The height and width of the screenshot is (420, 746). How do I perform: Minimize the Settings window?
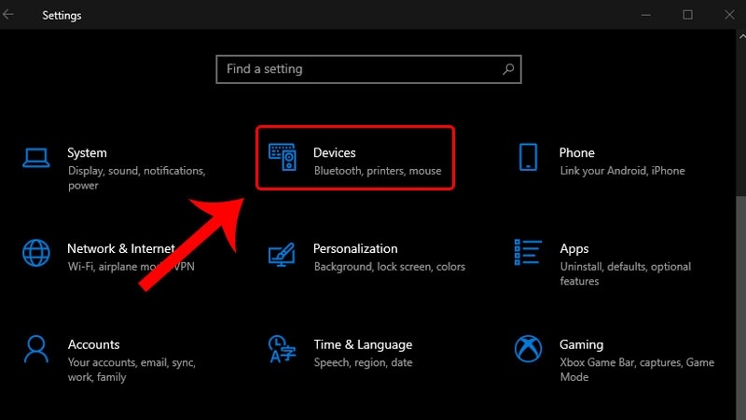click(645, 15)
